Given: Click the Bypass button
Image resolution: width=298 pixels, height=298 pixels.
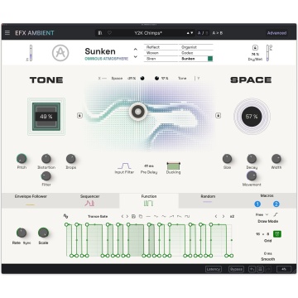Looking at the screenshot, I should [x=236, y=269].
